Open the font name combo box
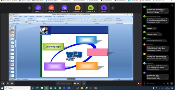Screen dimensions: 175x90 coord(40,19)
